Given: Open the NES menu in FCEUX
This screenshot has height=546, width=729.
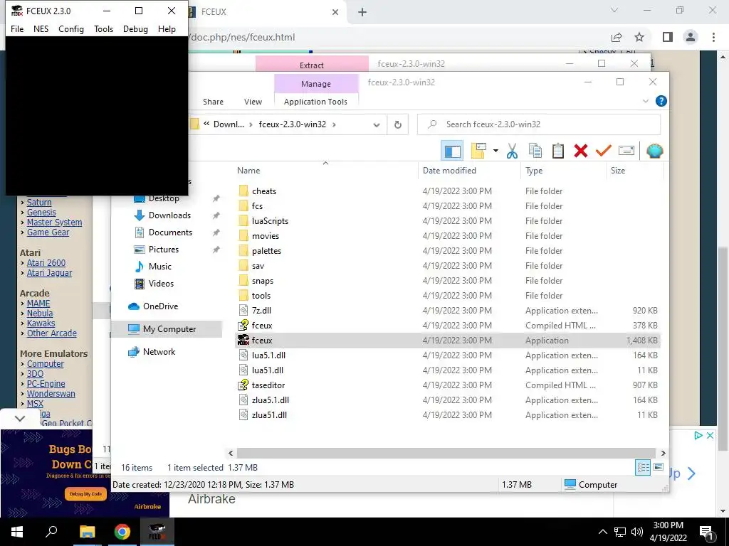Looking at the screenshot, I should click(41, 28).
